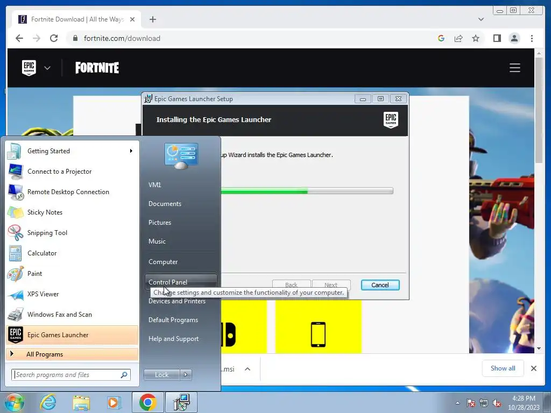Image resolution: width=551 pixels, height=413 pixels.
Task: Expand Epic Games logo dropdown chevron
Action: click(x=47, y=68)
